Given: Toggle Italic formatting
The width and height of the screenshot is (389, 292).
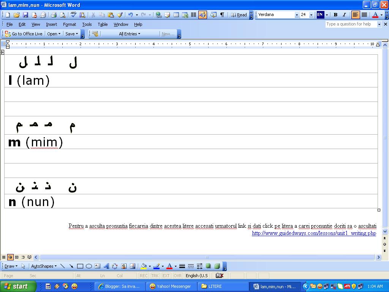Looking at the screenshot, I should [x=344, y=15].
